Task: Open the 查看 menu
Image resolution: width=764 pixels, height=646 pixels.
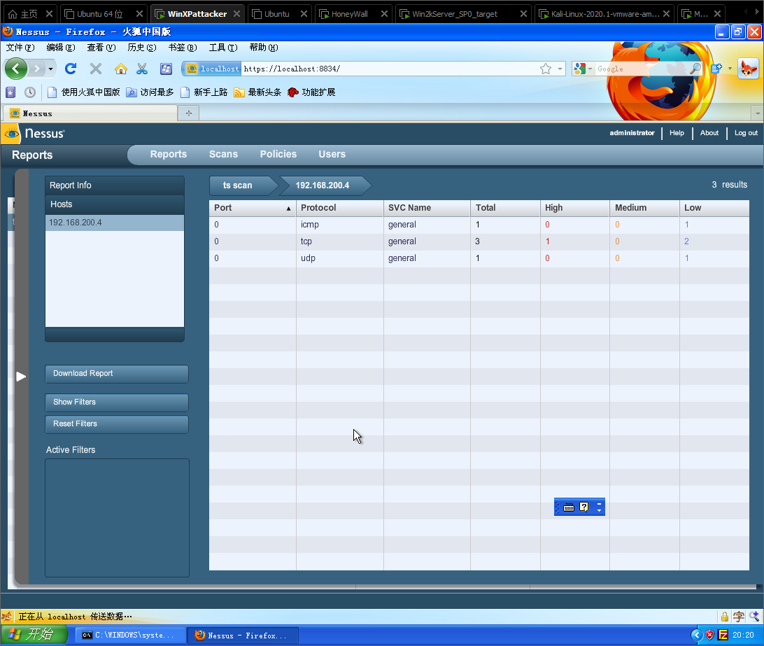Action: pyautogui.click(x=101, y=48)
